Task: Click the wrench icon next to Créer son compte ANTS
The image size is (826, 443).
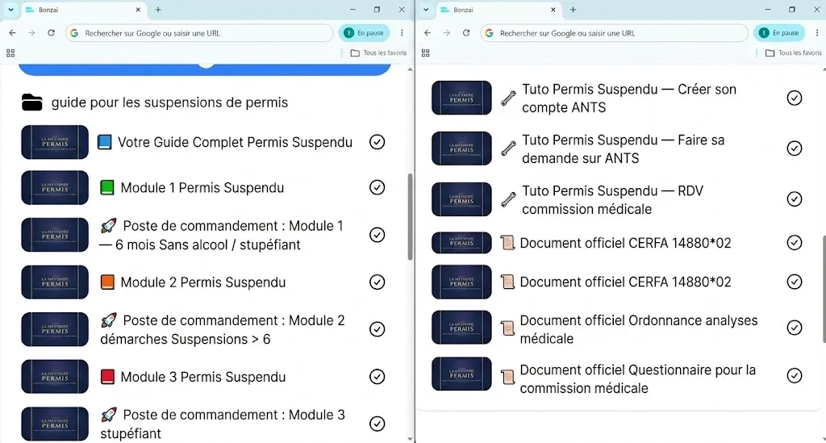Action: point(508,98)
